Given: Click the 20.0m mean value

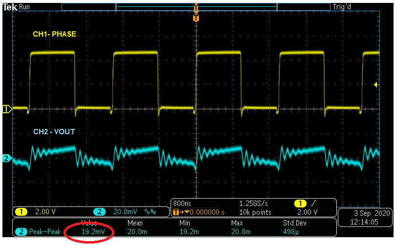Looking at the screenshot, I should coord(137,232).
